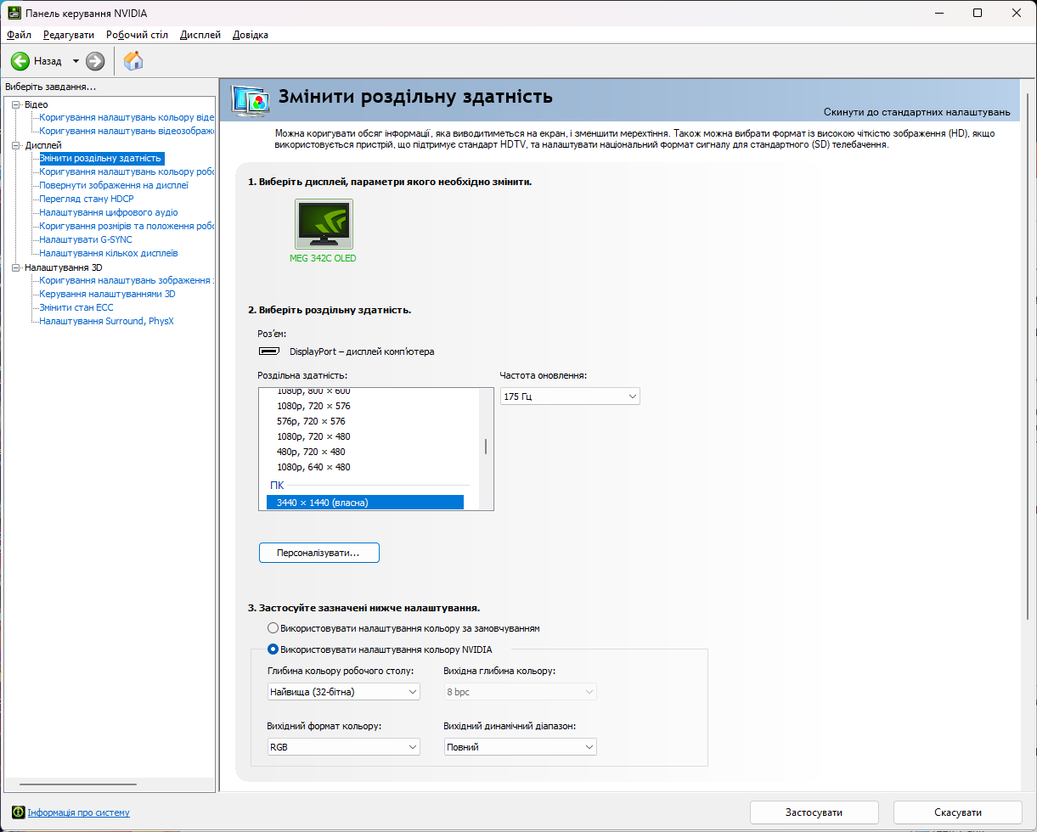Open Коригування розмірів та положення item

tap(127, 226)
